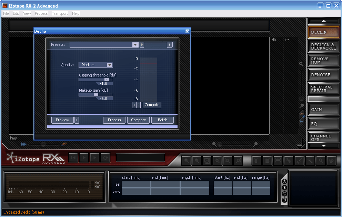Select the lasso selection tool
Image resolution: width=342 pixels, height=217 pixels.
289,161
